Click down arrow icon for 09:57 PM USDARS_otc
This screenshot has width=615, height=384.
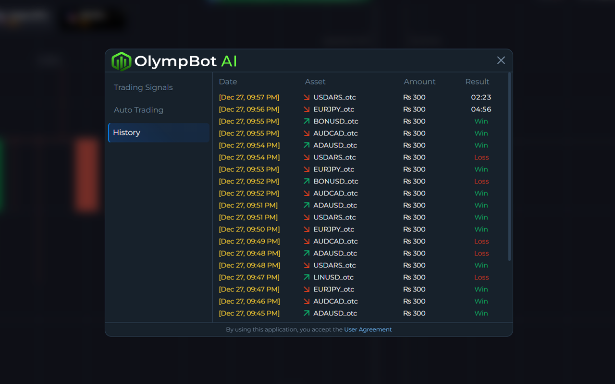tap(307, 97)
